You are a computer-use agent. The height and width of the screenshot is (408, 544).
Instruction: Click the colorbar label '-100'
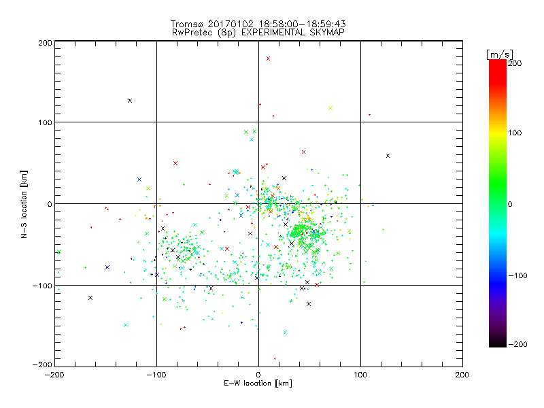(517, 275)
